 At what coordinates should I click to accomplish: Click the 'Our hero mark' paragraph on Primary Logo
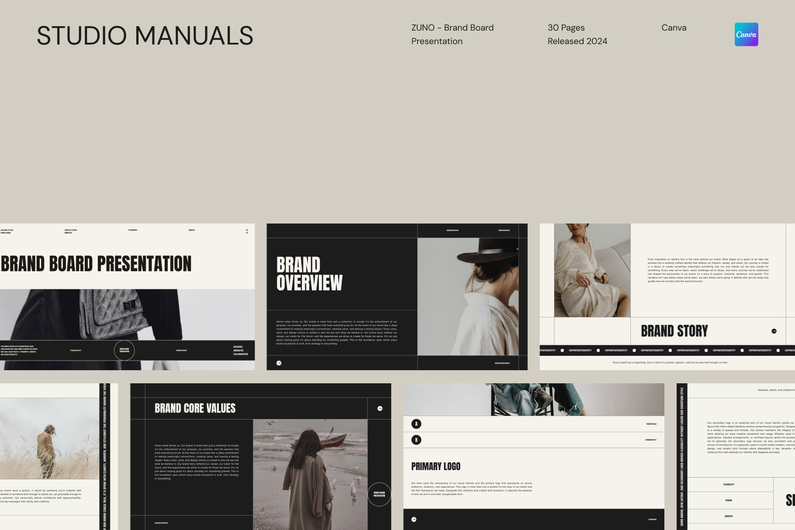(x=471, y=489)
